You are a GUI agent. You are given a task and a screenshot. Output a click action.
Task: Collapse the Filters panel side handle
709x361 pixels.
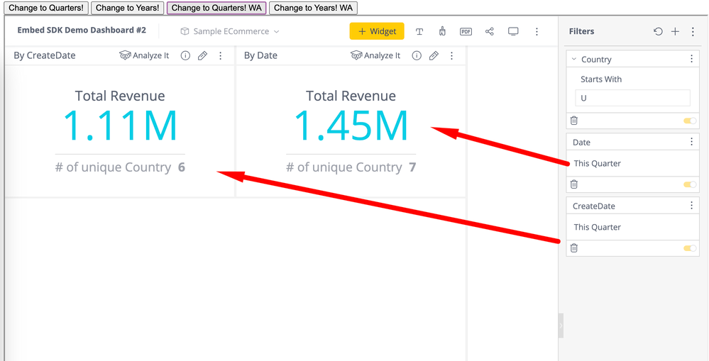pyautogui.click(x=561, y=326)
